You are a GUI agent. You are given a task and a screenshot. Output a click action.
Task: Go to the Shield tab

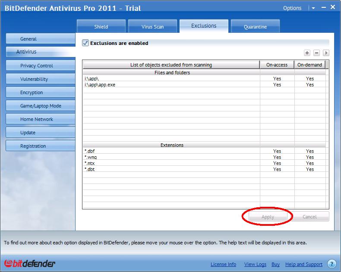(x=101, y=27)
